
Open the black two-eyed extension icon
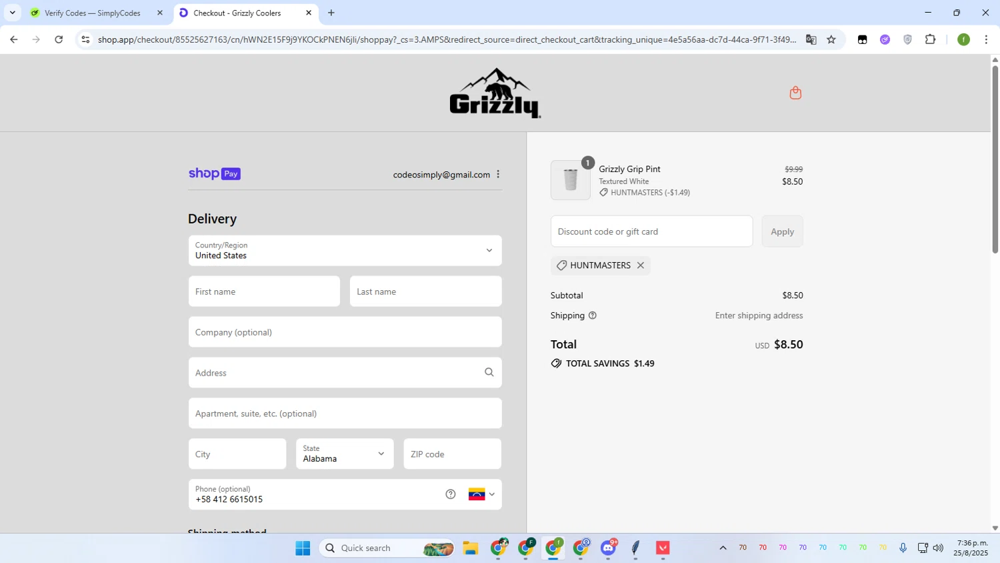pos(862,39)
